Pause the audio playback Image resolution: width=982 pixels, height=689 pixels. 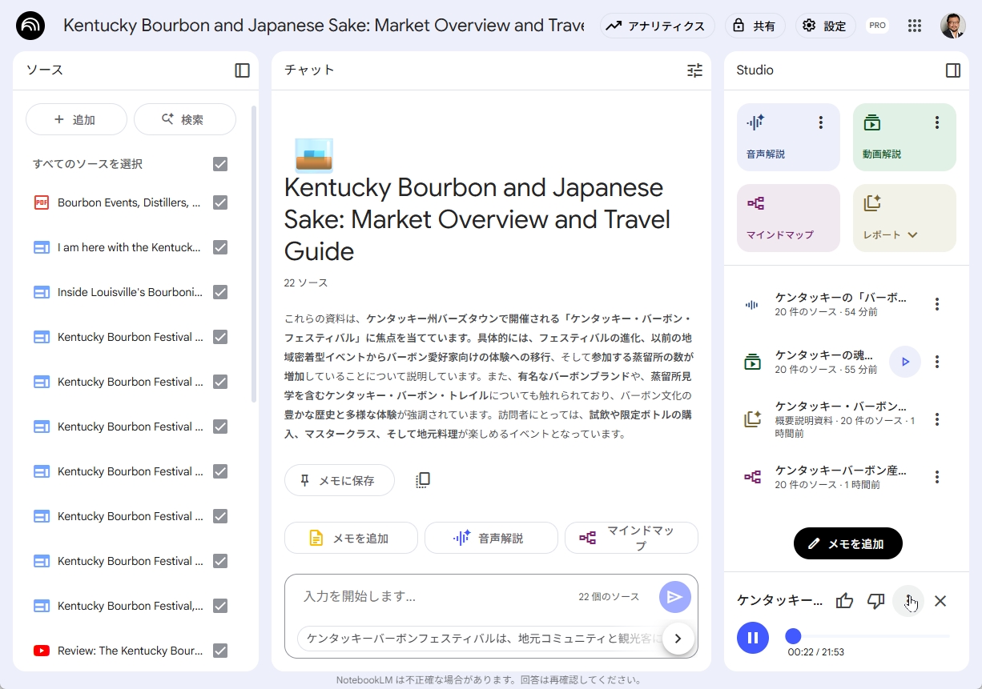click(753, 638)
